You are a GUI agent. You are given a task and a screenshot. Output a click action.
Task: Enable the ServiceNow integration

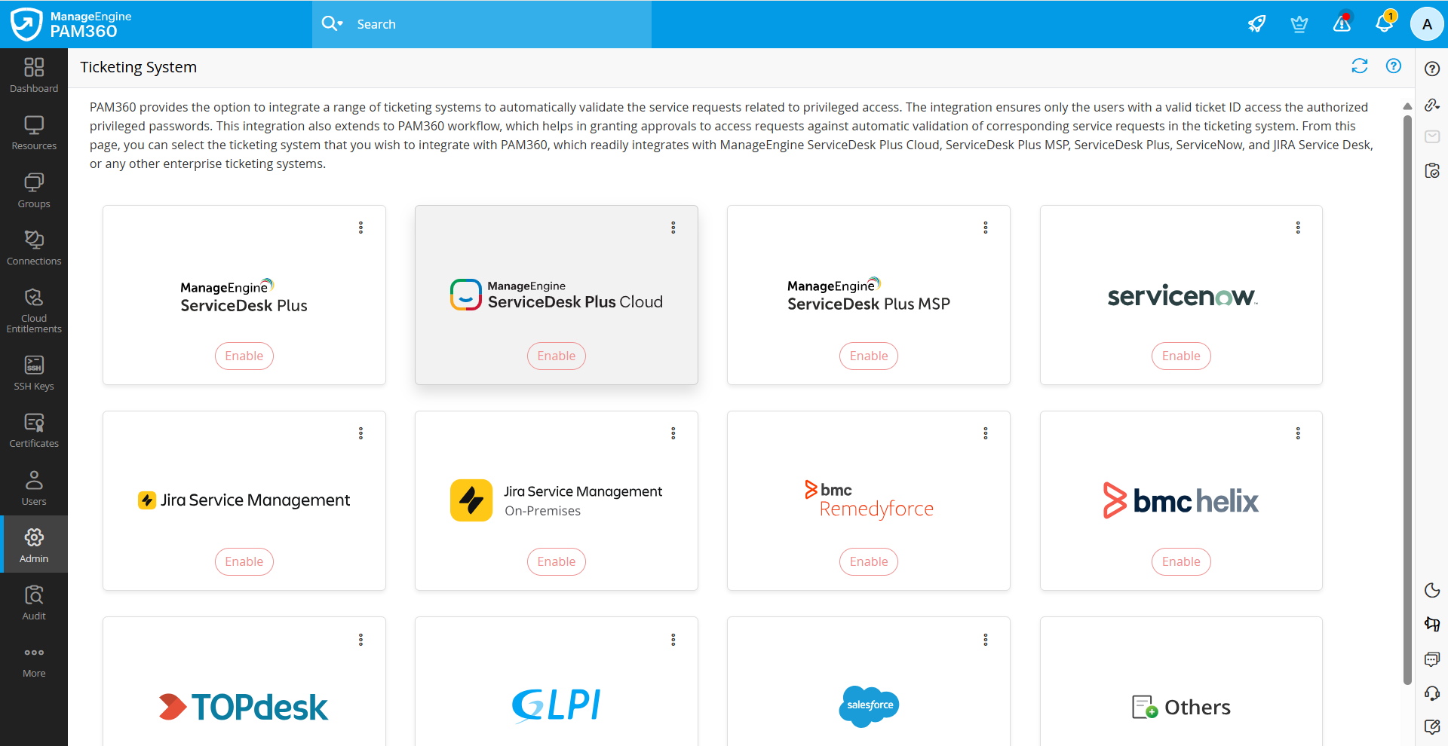tap(1181, 356)
